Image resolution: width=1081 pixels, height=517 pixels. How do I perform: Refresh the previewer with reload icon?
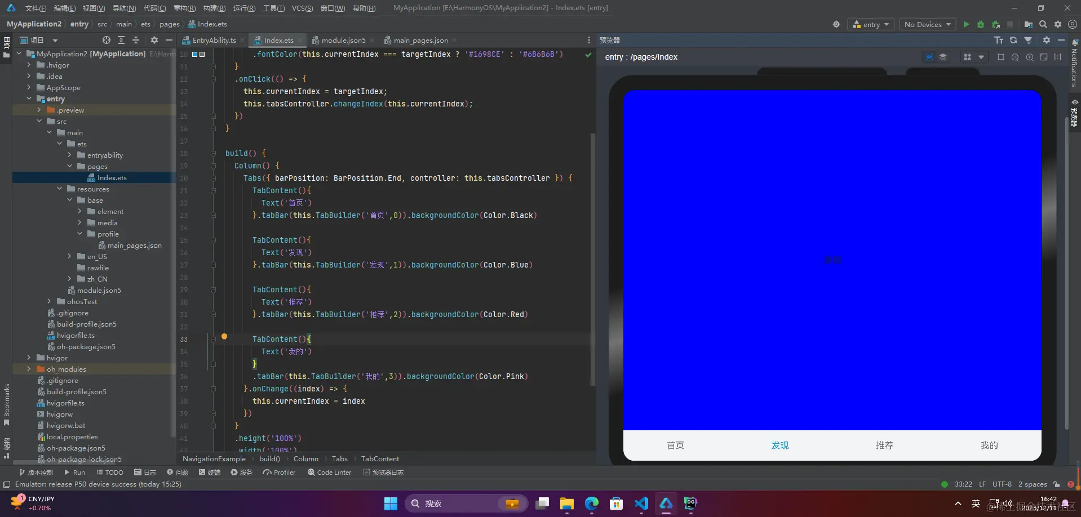click(1013, 40)
